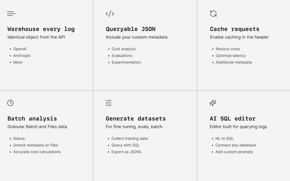Click the sparkle icon above AI SQL editor
Image resolution: width=290 pixels, height=181 pixels.
pyautogui.click(x=213, y=103)
